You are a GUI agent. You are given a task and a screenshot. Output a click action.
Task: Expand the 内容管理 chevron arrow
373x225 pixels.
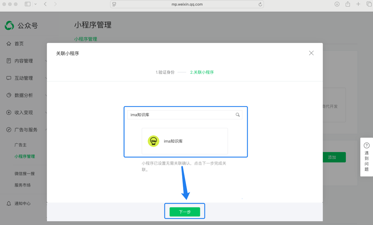coord(46,61)
